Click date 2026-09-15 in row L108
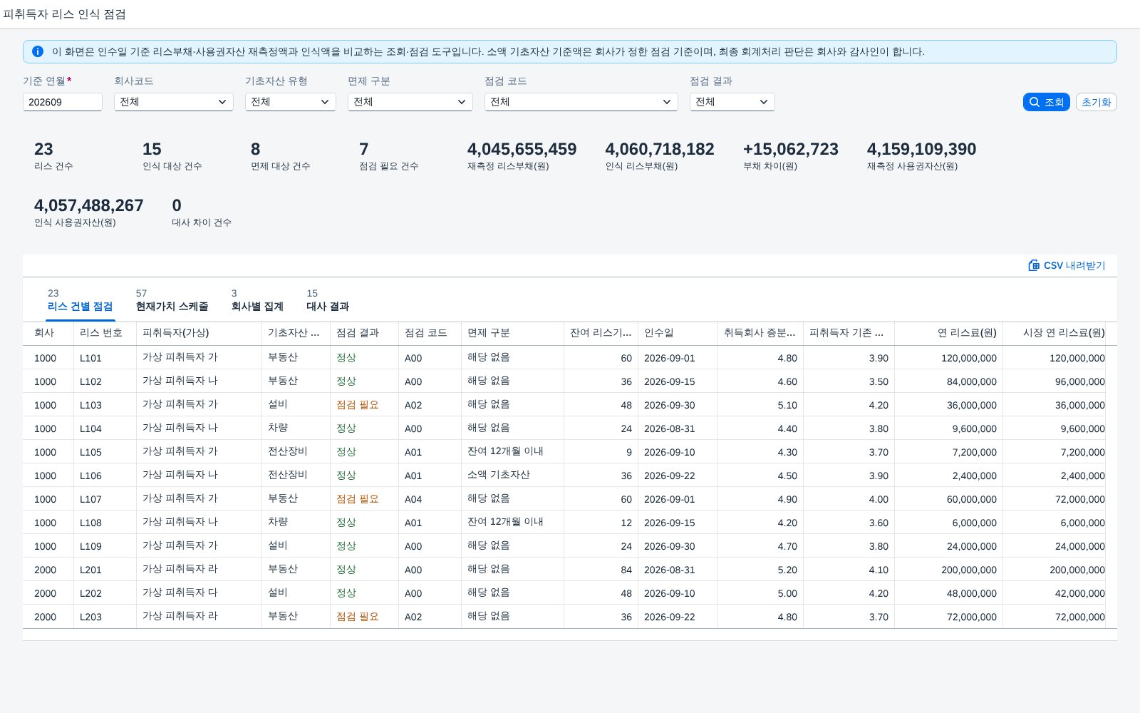This screenshot has height=713, width=1140. click(x=670, y=523)
